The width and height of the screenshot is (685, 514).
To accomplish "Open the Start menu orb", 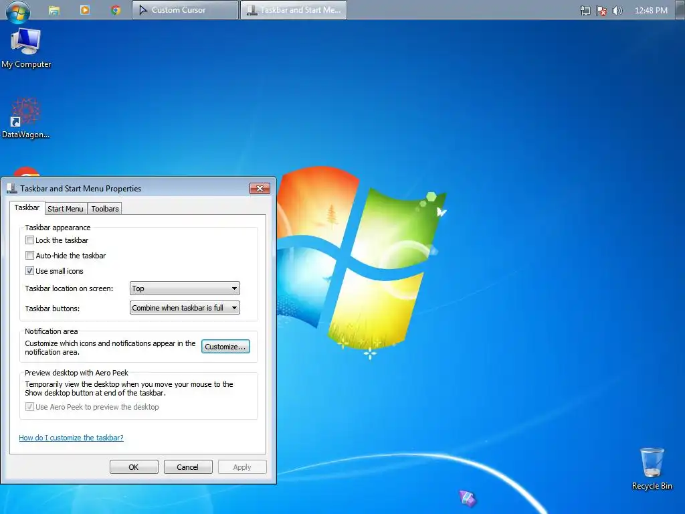I will pos(18,11).
